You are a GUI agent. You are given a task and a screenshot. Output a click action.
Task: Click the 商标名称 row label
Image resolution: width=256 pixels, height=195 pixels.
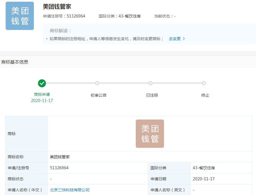coord(16,157)
